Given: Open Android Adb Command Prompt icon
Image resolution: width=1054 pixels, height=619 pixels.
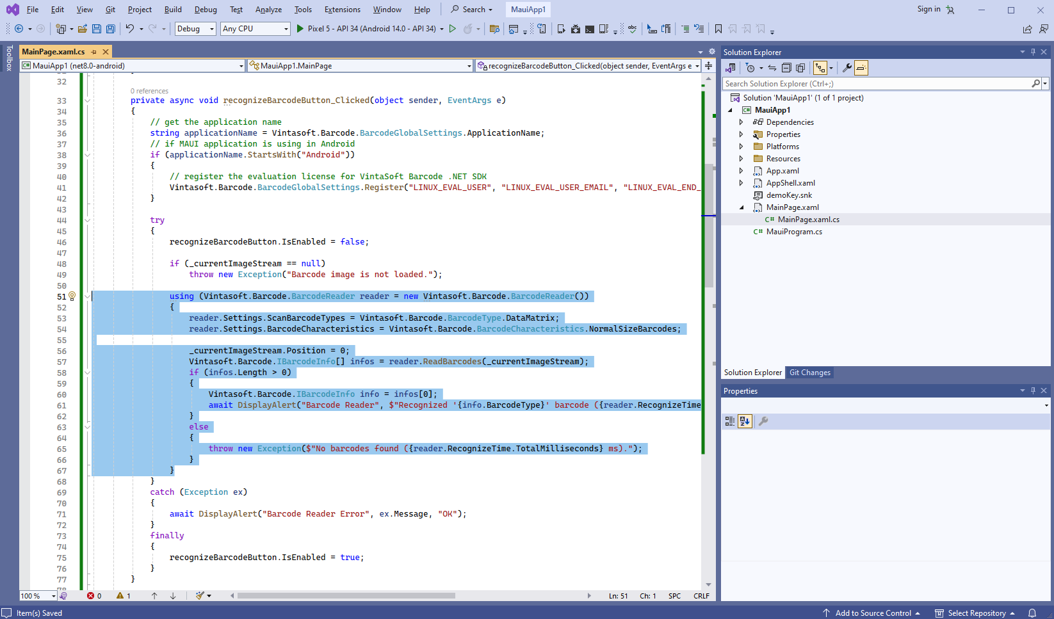Looking at the screenshot, I should click(x=590, y=29).
